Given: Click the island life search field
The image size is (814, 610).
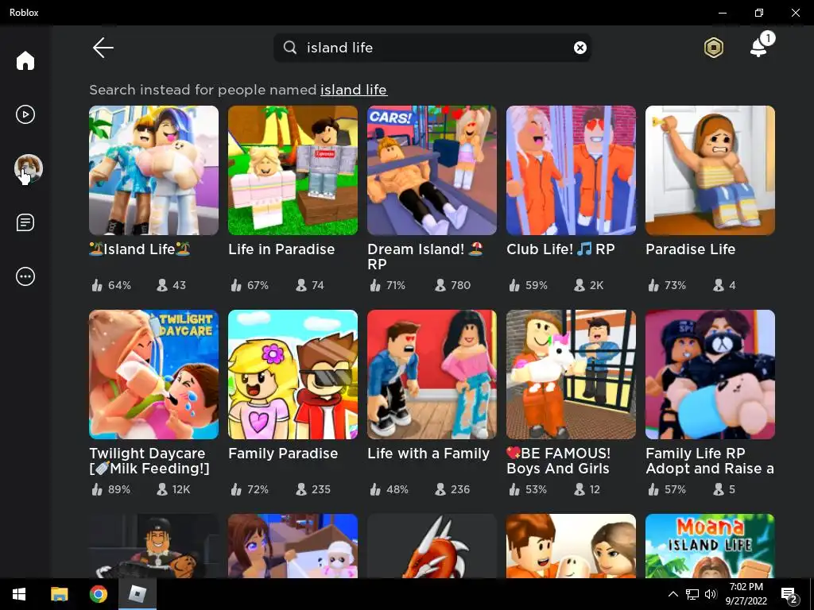Looking at the screenshot, I should pos(432,48).
